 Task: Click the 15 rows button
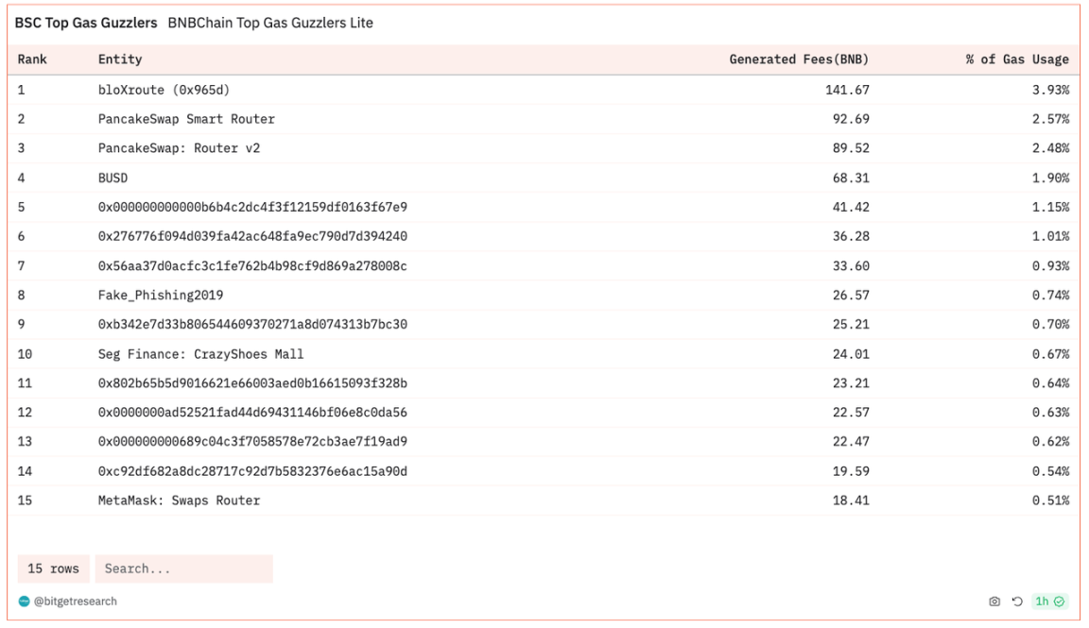pyautogui.click(x=53, y=569)
